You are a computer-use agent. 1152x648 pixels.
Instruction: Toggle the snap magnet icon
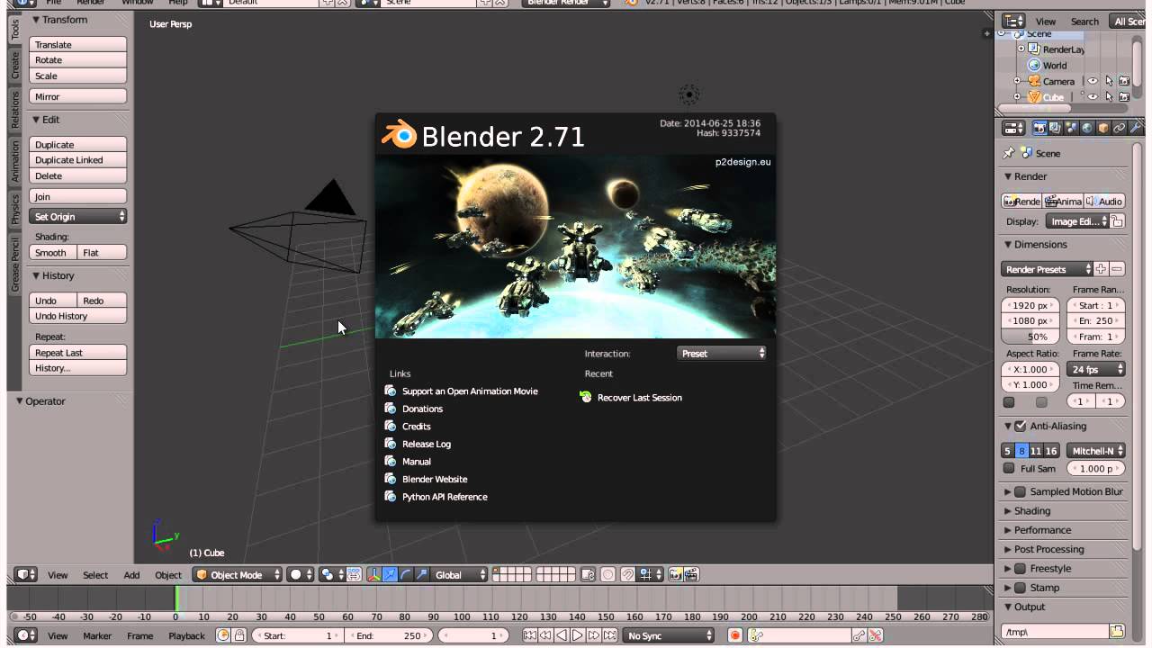tap(628, 574)
